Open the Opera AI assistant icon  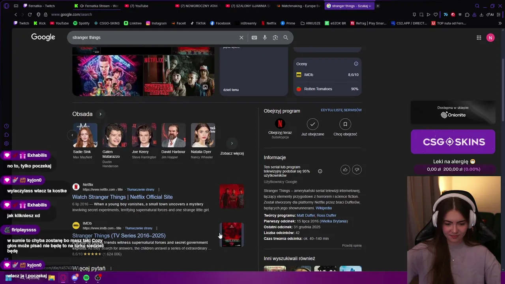pos(490,15)
